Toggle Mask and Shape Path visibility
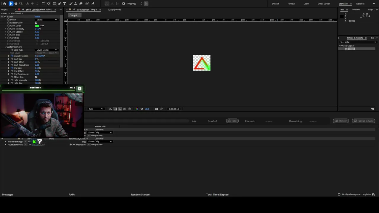 pos(120,109)
